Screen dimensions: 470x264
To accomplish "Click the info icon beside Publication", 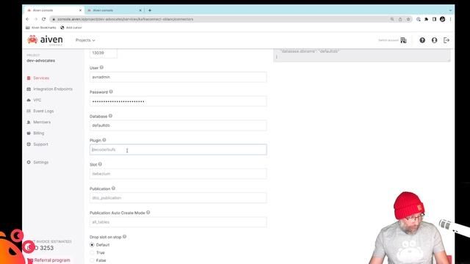I will (x=113, y=188).
